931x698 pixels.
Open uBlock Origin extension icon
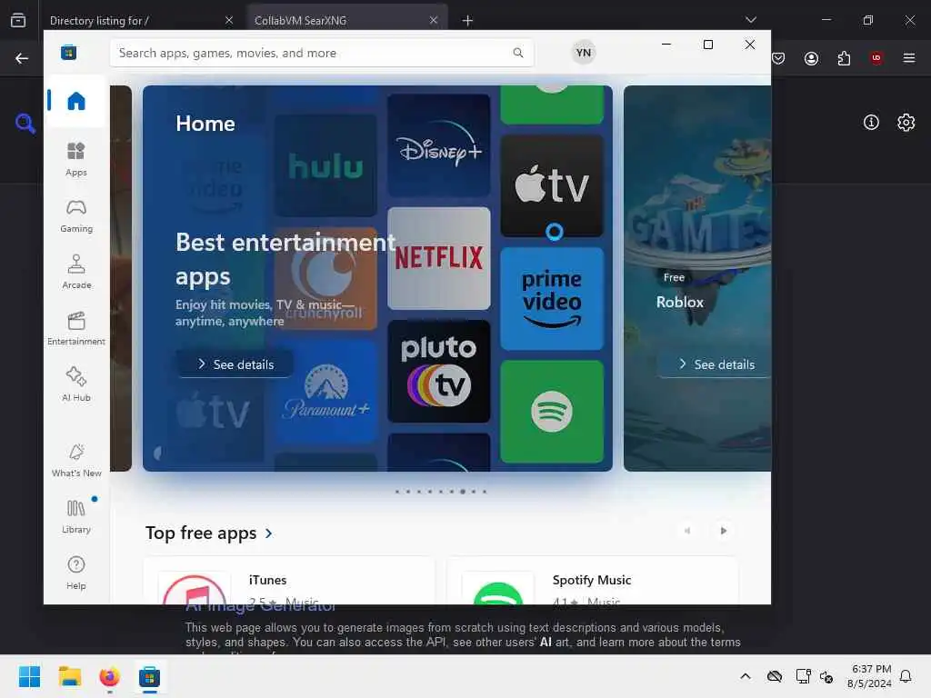(x=876, y=58)
